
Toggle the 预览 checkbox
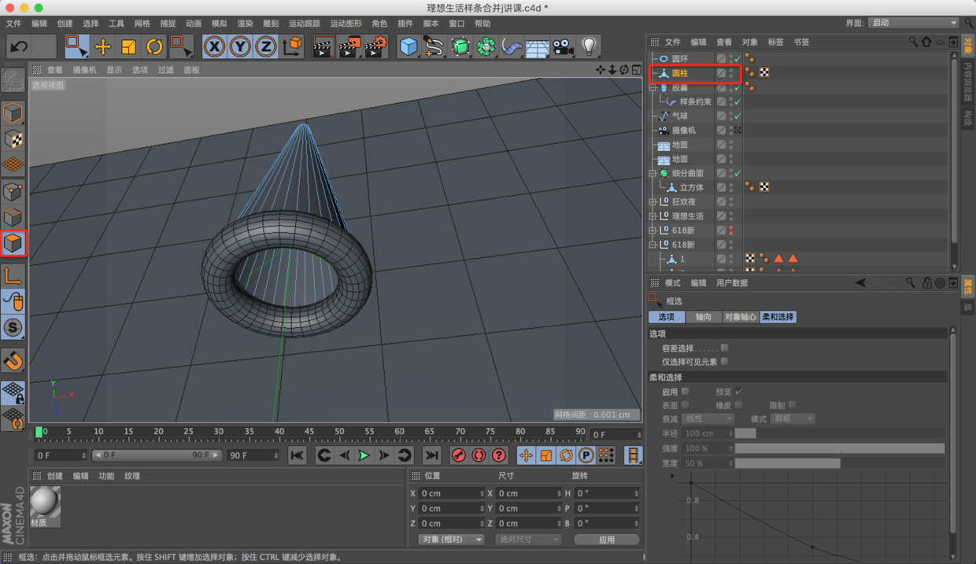click(739, 391)
